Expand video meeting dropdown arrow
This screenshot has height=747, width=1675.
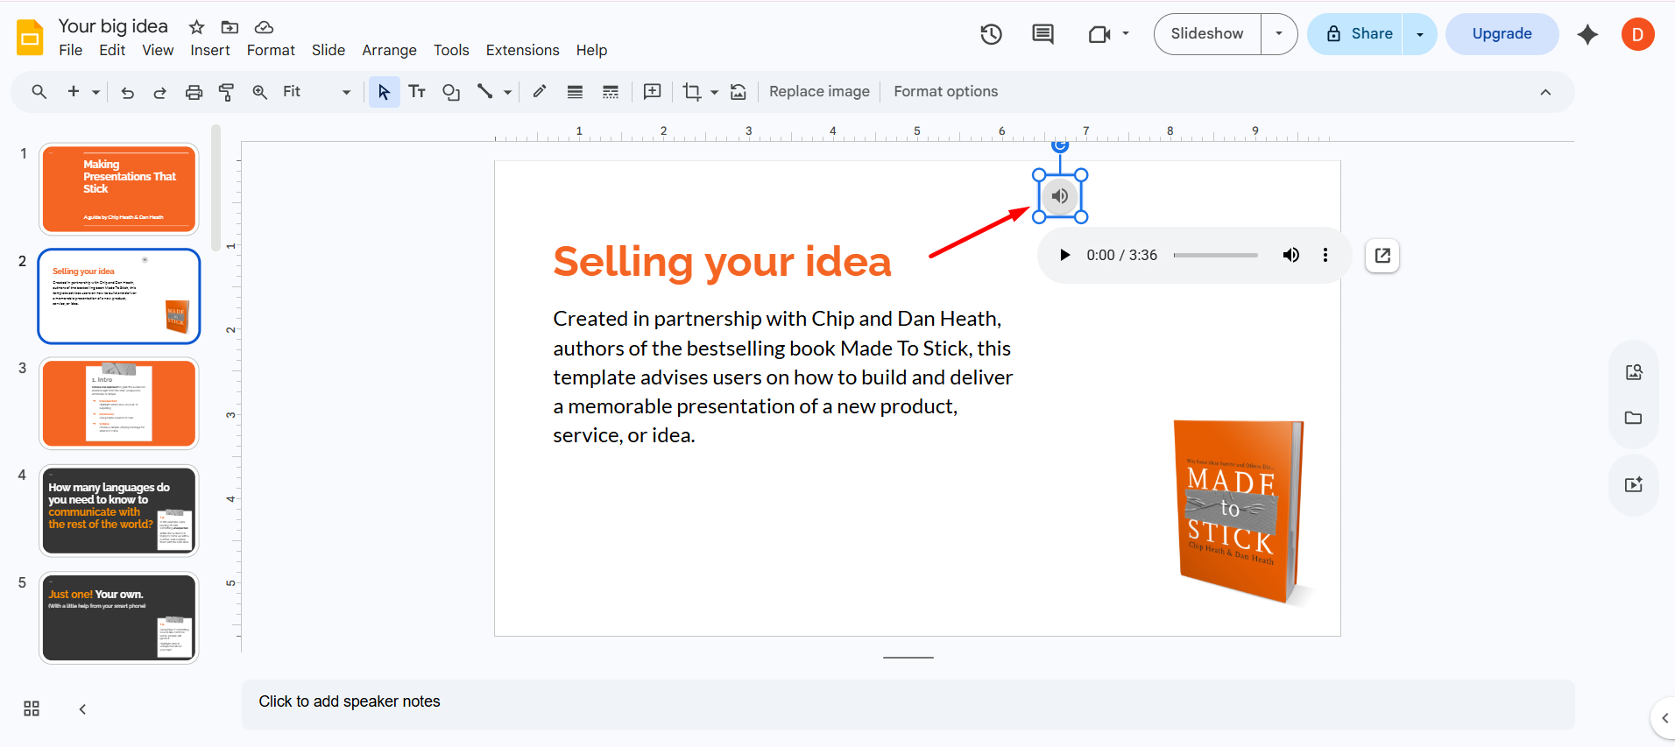tap(1126, 34)
